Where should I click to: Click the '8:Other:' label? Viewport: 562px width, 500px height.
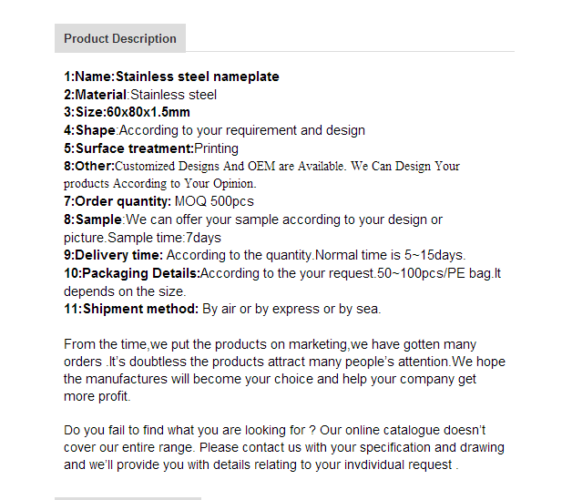pos(89,166)
